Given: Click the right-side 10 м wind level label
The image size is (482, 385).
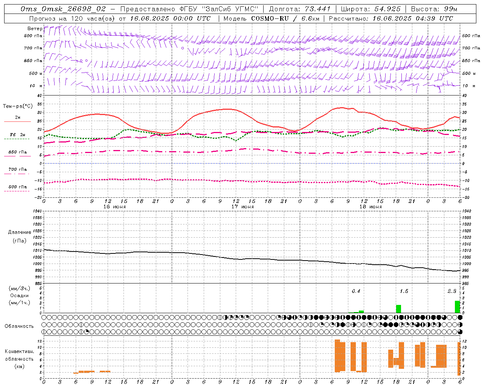Looking at the screenshot, I should point(469,86).
